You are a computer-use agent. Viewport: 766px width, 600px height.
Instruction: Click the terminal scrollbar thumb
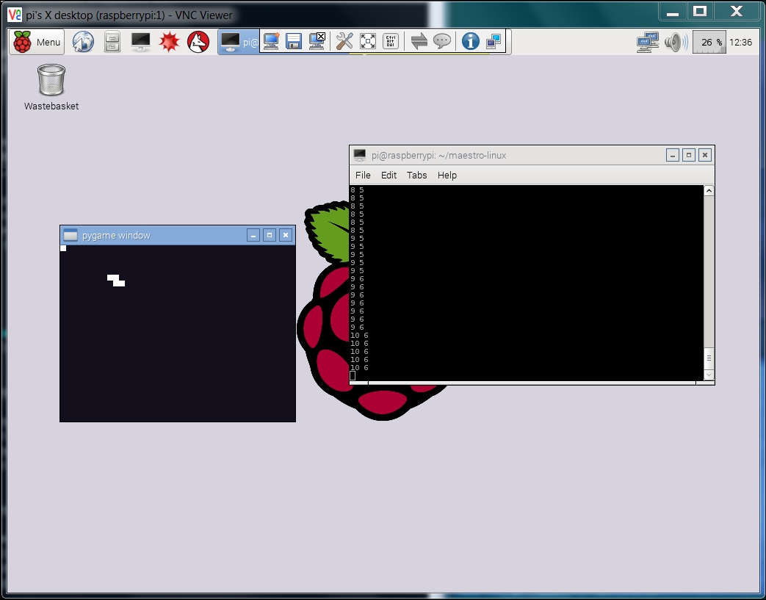(709, 358)
